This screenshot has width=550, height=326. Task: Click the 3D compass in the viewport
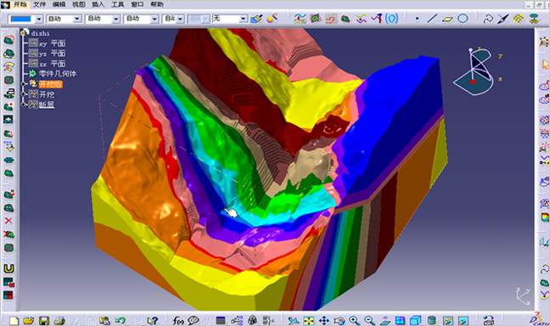pos(474,72)
